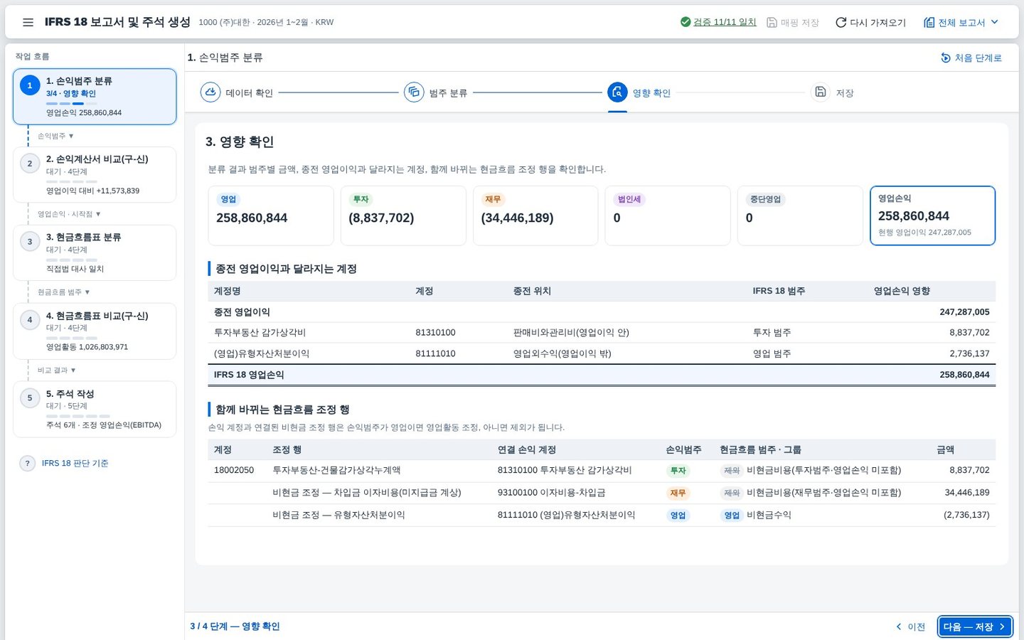Click the 다시 가져오기 button label
Screen dimensions: 1024x640
[x=878, y=22]
